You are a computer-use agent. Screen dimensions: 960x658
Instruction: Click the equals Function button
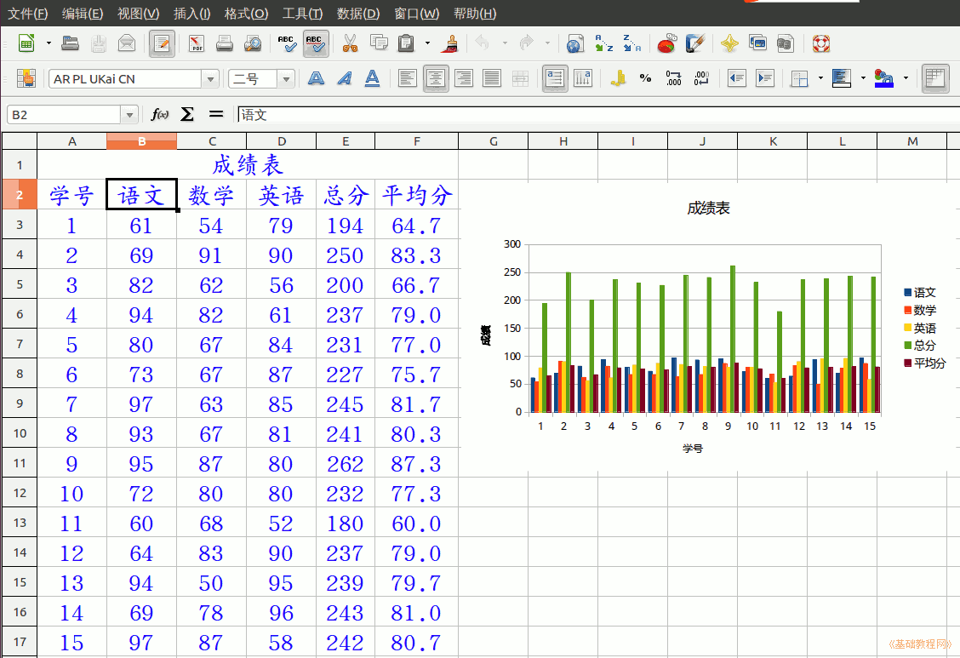(x=215, y=114)
